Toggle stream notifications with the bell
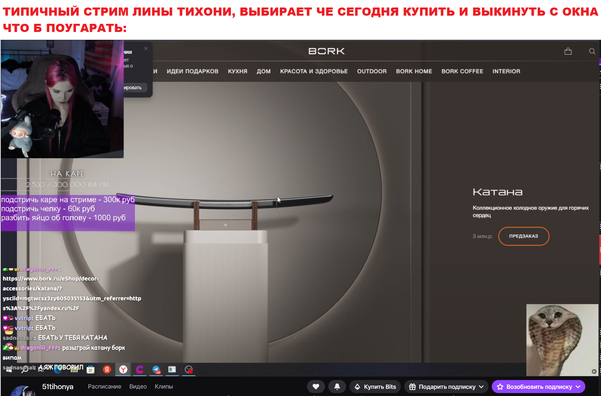Screen dimensions: 601x396 (337, 387)
